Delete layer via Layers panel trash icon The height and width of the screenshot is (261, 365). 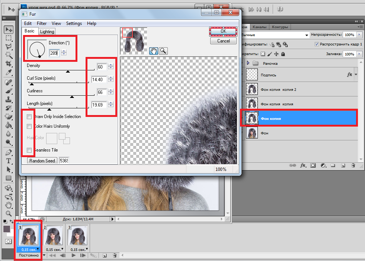(353, 165)
